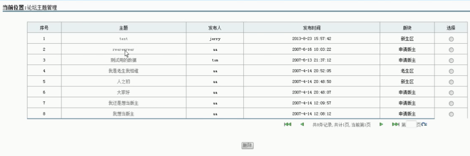Click the 删除 button
The image size is (470, 156).
tap(247, 146)
